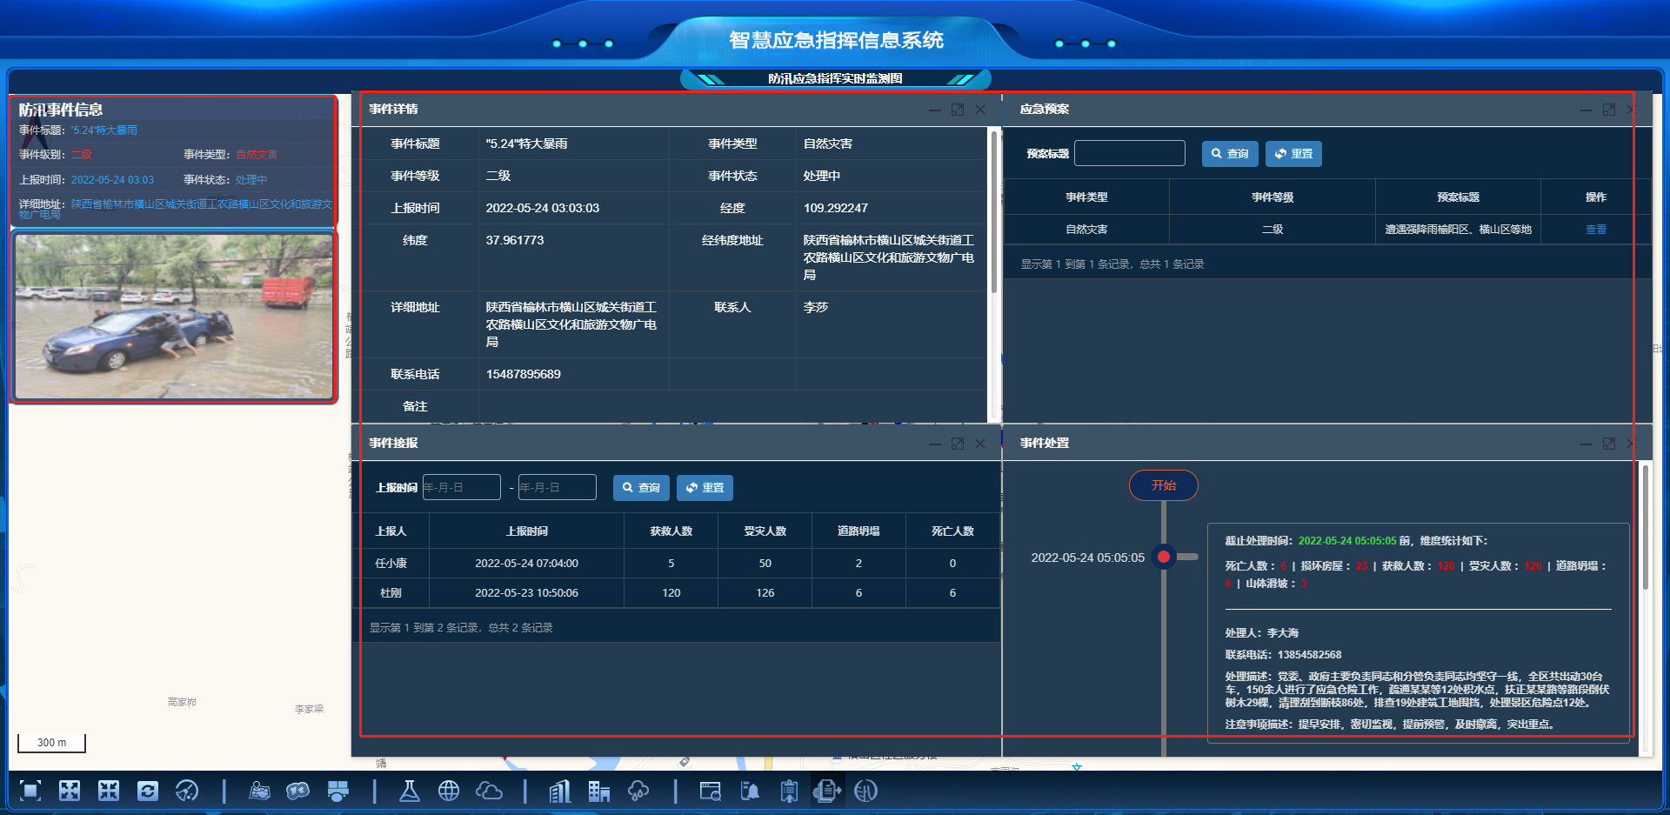This screenshot has height=815, width=1670.
Task: Maximize the 事件接报 panel
Action: point(958,444)
